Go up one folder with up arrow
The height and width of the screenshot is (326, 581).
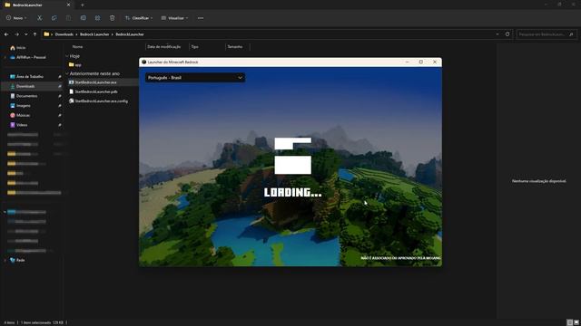click(x=34, y=34)
